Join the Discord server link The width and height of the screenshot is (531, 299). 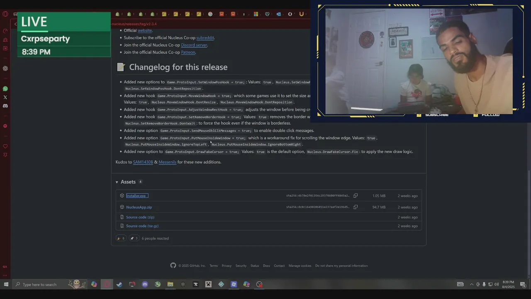[194, 45]
